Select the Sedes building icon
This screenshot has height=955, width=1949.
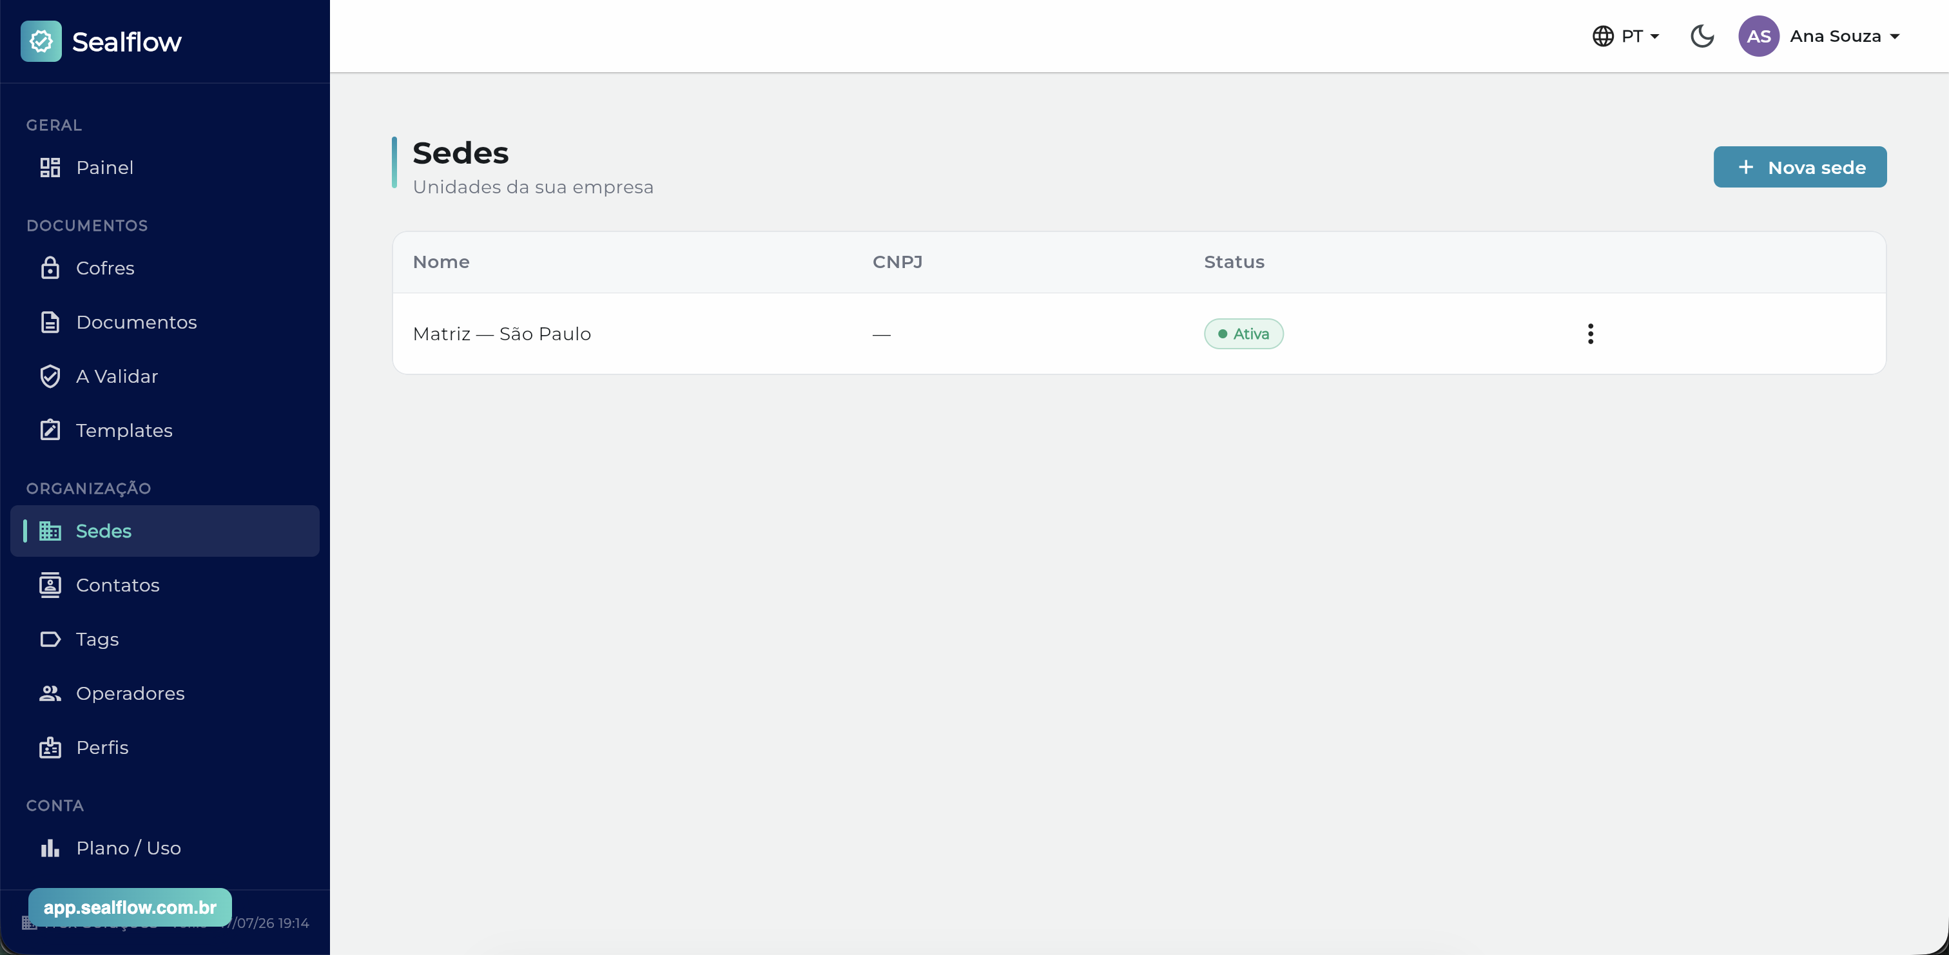tap(50, 531)
